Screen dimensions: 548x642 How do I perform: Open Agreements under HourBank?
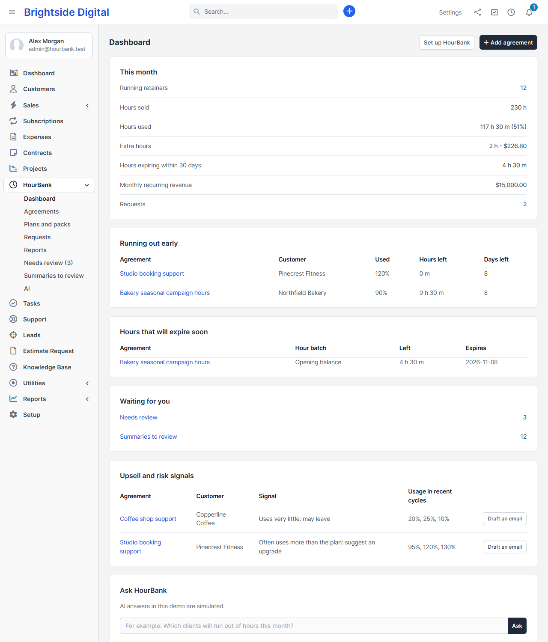click(x=42, y=211)
